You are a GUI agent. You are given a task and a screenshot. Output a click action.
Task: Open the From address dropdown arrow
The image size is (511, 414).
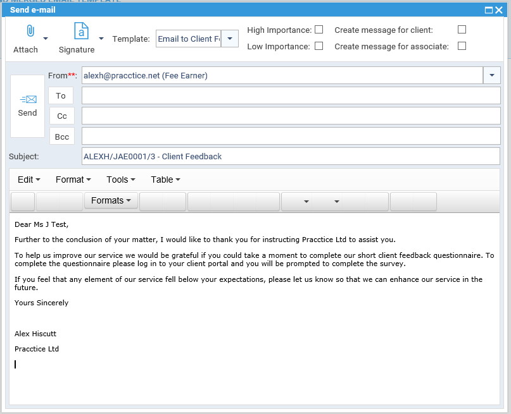(x=492, y=75)
